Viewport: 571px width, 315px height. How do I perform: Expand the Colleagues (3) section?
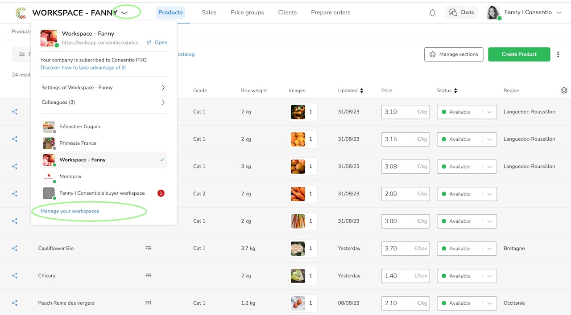[x=103, y=102]
